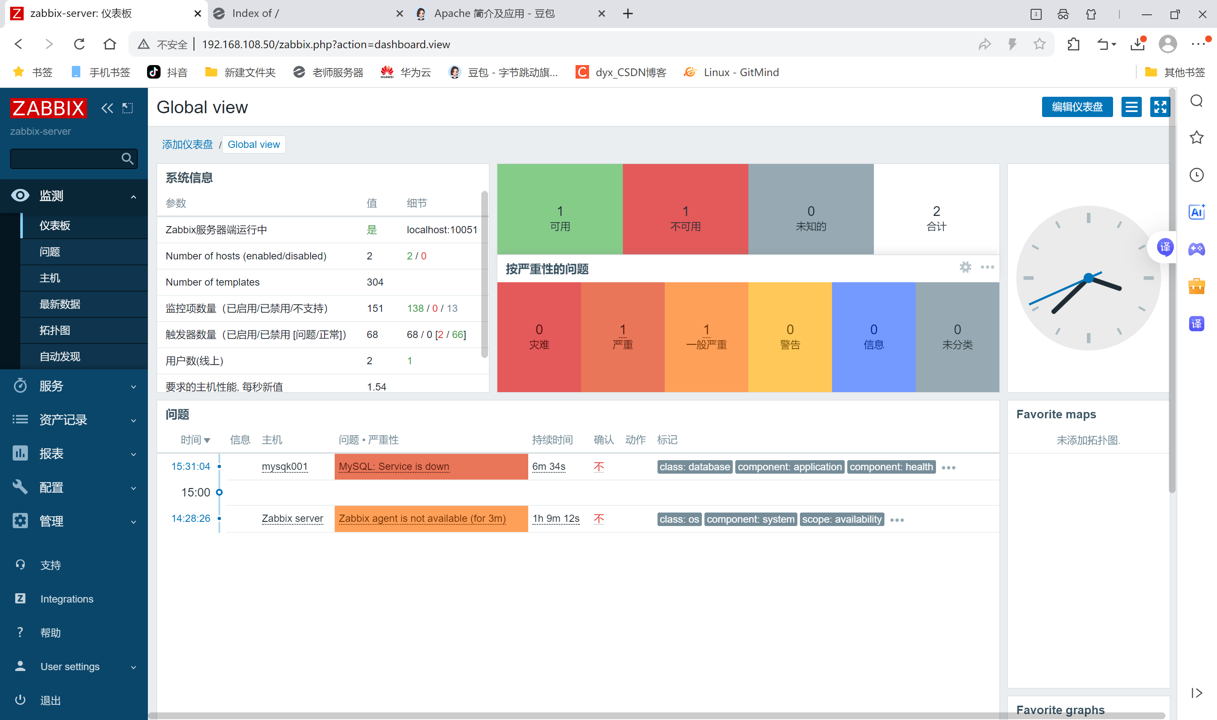Viewport: 1217px width, 720px height.
Task: Click the 编辑仪表盘 button
Action: tap(1077, 107)
